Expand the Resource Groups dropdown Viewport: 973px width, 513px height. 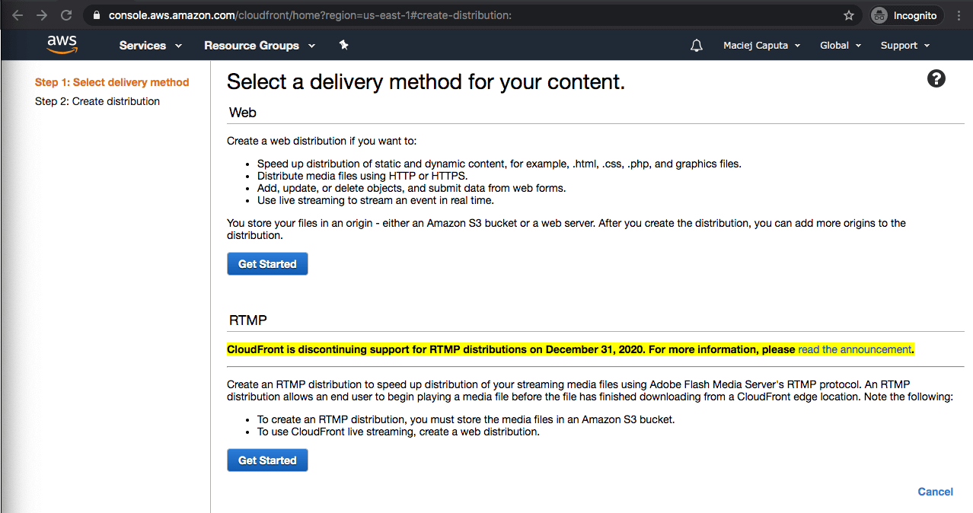point(259,46)
